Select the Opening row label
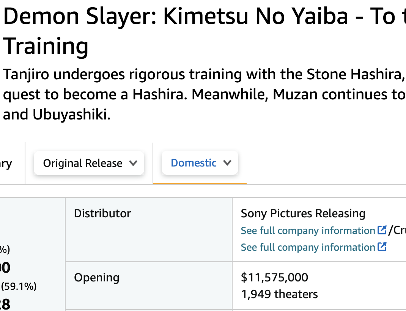The width and height of the screenshot is (406, 311). click(96, 278)
